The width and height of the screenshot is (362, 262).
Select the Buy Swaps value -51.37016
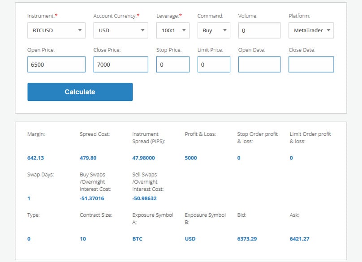pyautogui.click(x=92, y=198)
